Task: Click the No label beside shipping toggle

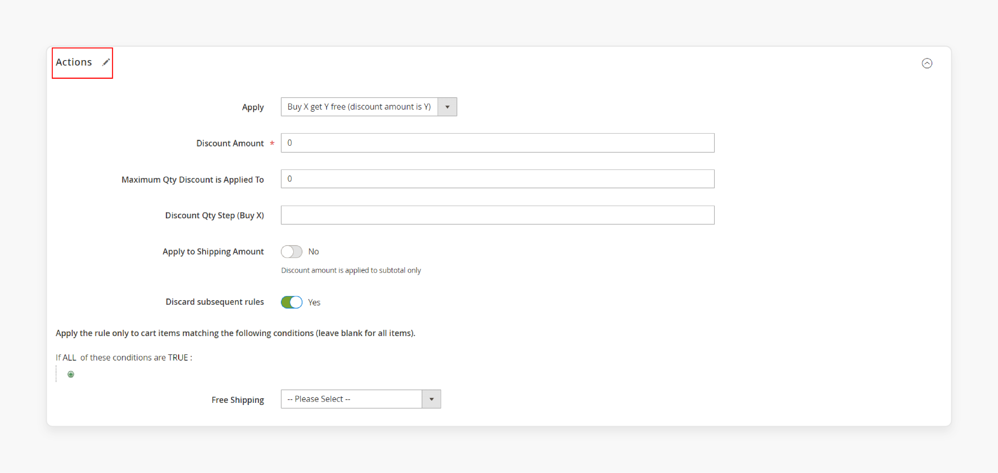Action: (313, 251)
